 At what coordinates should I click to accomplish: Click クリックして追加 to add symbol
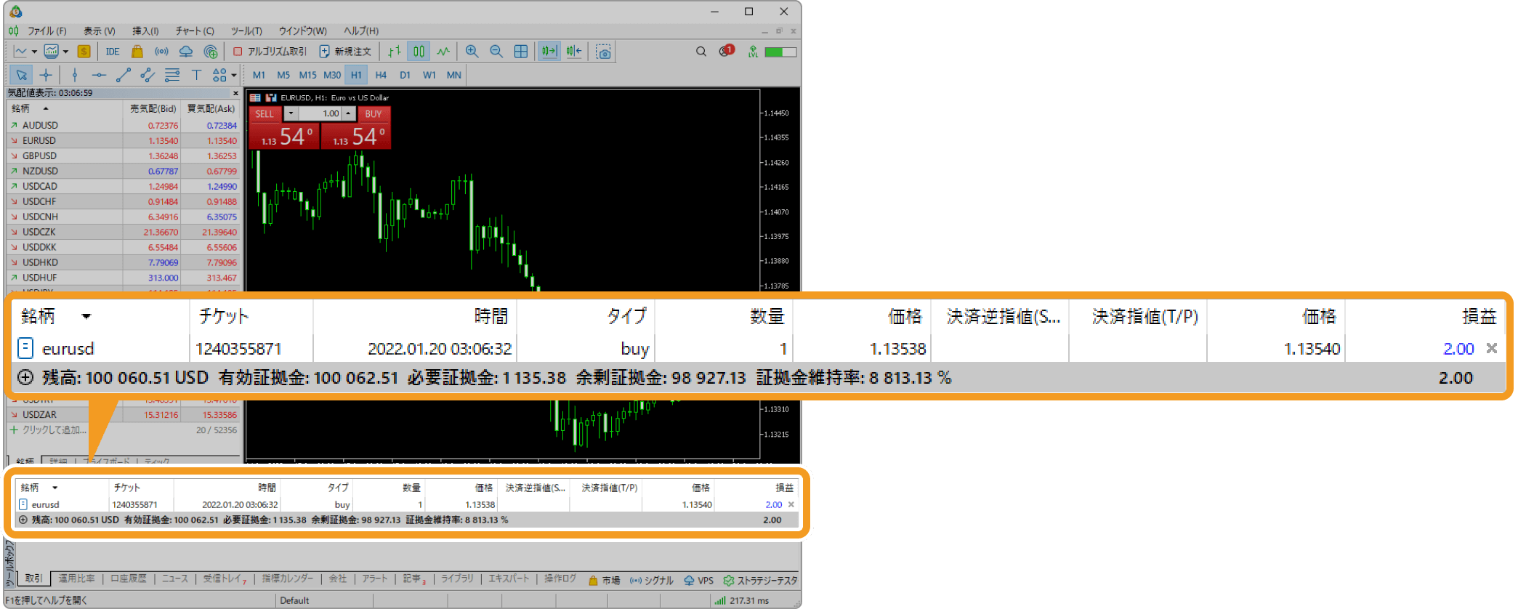click(x=49, y=429)
